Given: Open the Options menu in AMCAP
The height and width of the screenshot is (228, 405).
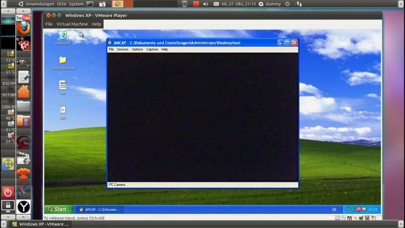Looking at the screenshot, I should (x=137, y=49).
